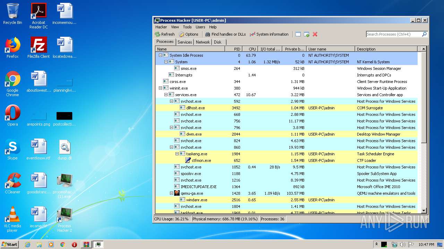This screenshot has height=249, width=444.
Task: Sort by Description column header
Action: [x=386, y=49]
